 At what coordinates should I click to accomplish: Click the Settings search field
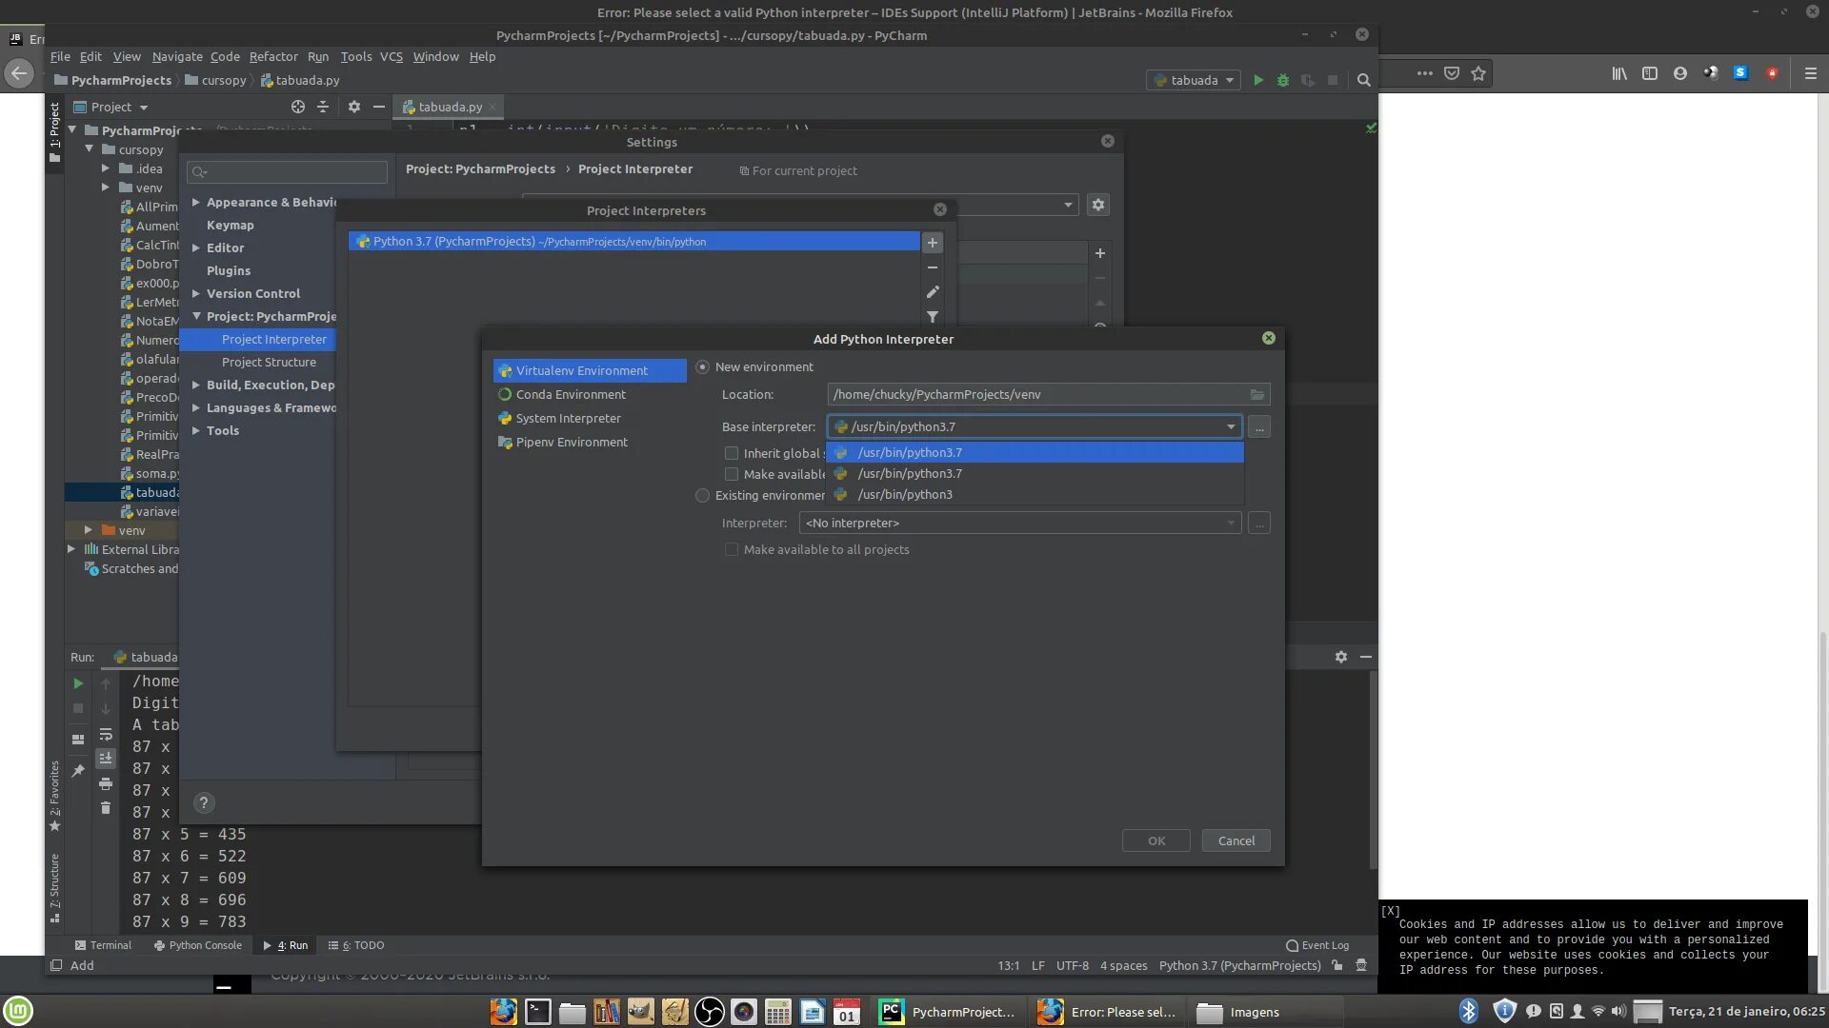(288, 172)
